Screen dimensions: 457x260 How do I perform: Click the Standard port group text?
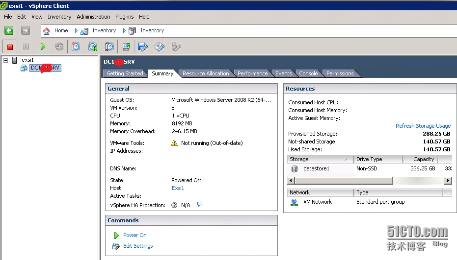(380, 202)
